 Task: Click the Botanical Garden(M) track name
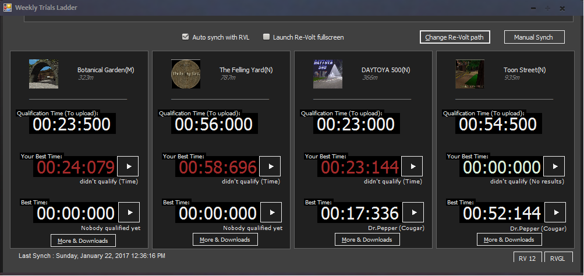106,70
